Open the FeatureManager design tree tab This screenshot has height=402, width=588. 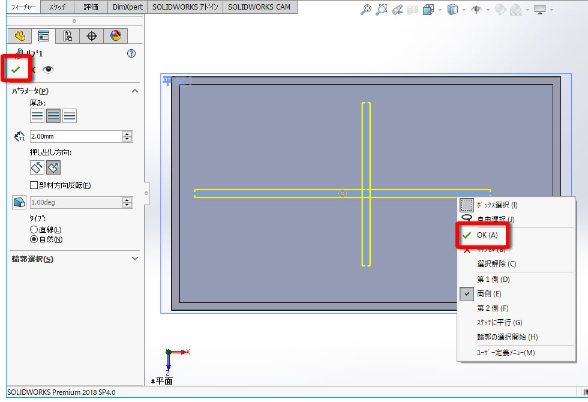coord(20,36)
